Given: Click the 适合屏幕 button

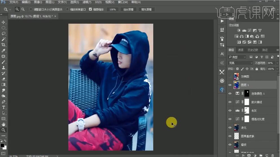Looking at the screenshot, I should click(x=129, y=9).
